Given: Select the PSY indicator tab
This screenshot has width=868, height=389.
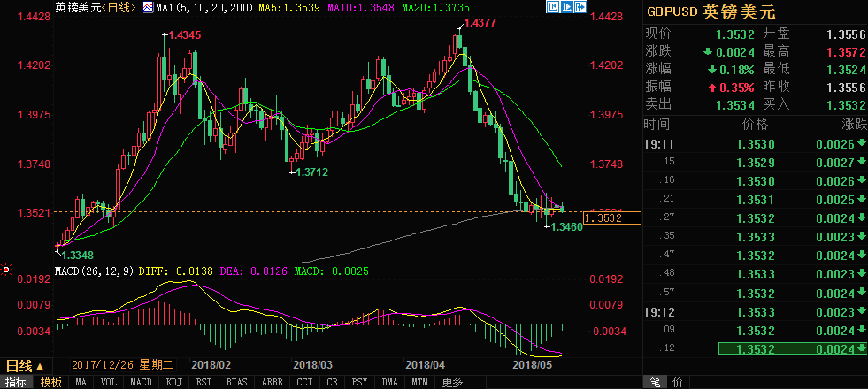Looking at the screenshot, I should [x=360, y=382].
